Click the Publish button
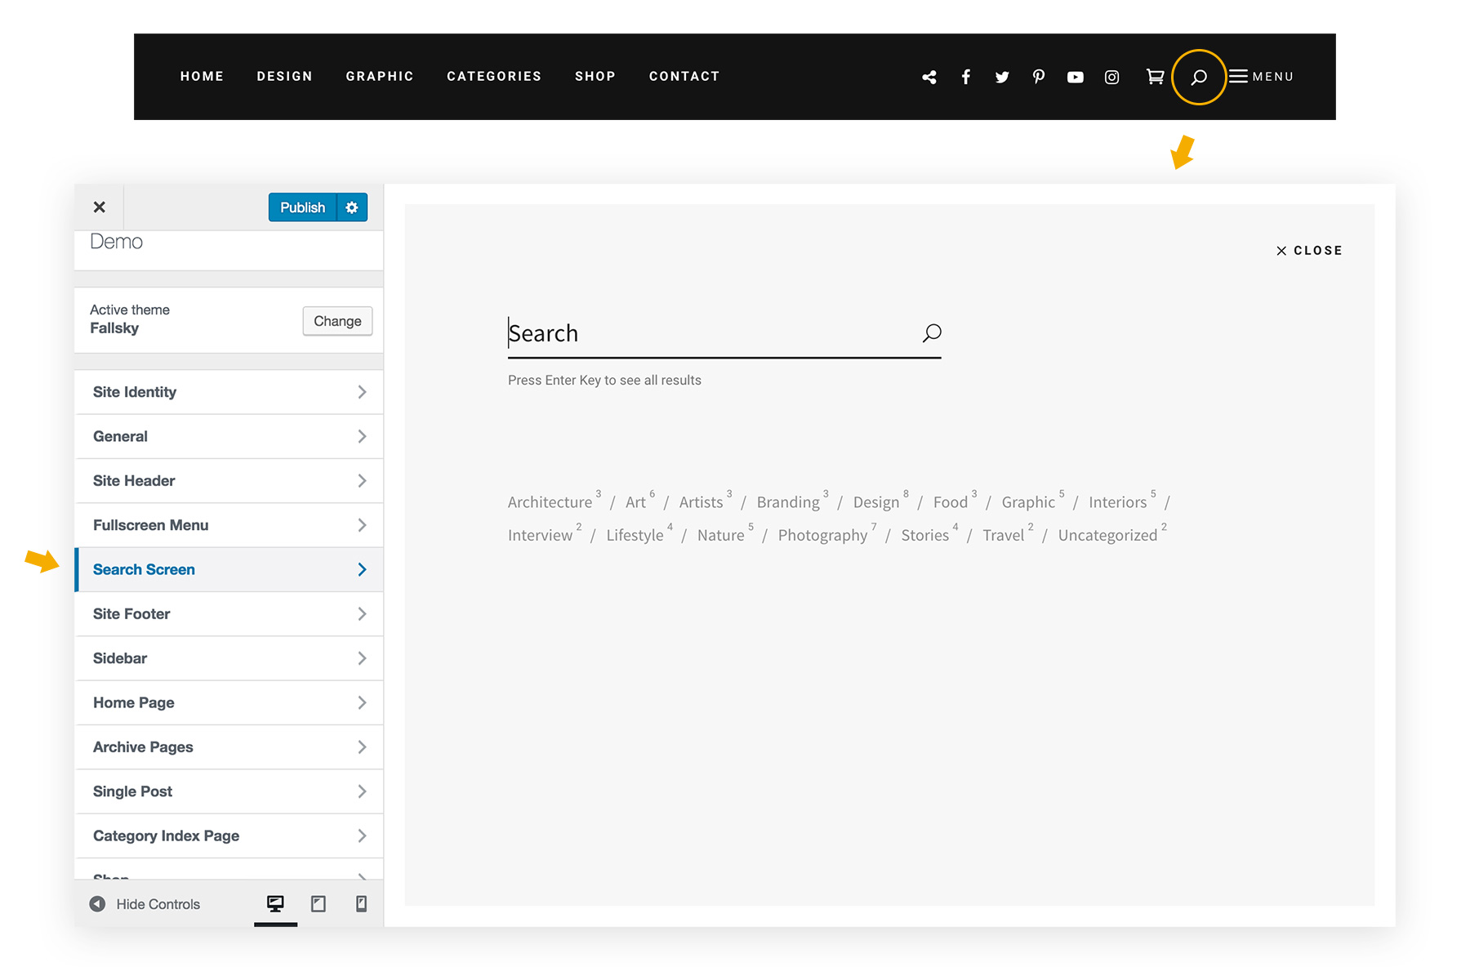Screen dimensions: 1470x967 click(302, 207)
